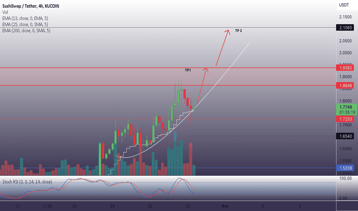Click the 24 date on time axis
Image resolution: width=358 pixels, height=211 pixels.
click(75, 206)
